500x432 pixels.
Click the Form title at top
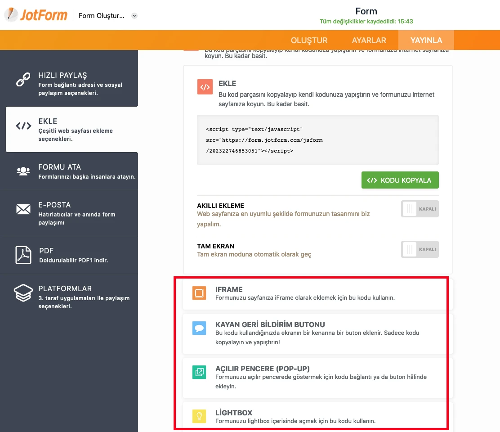click(x=366, y=11)
